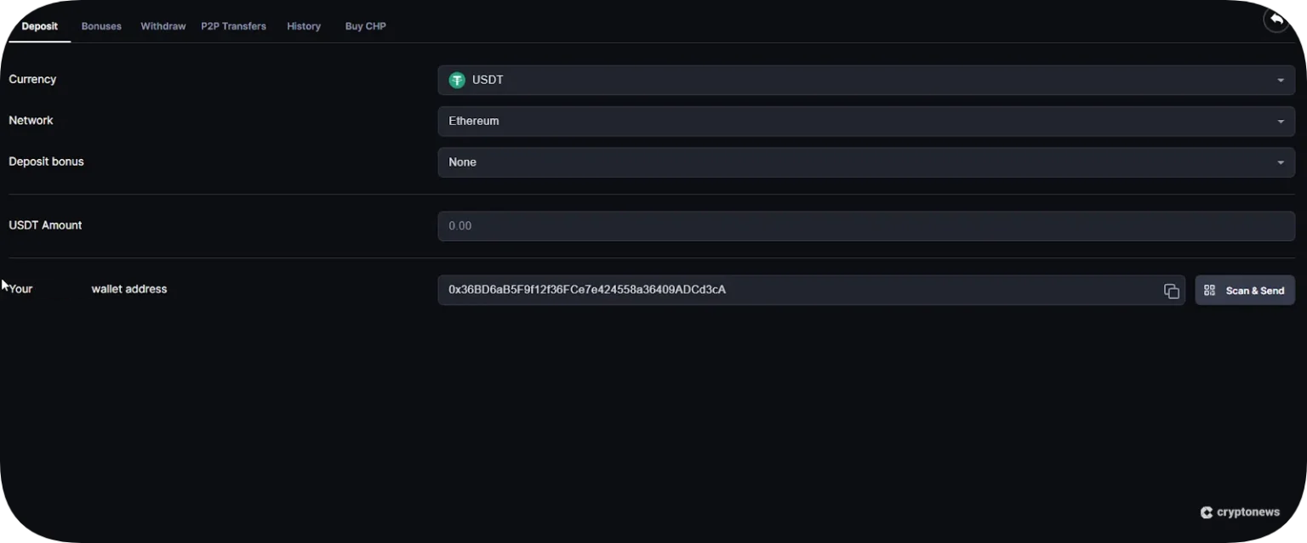Image resolution: width=1307 pixels, height=543 pixels.
Task: Click the cryptonews logo watermark
Action: 1240,512
